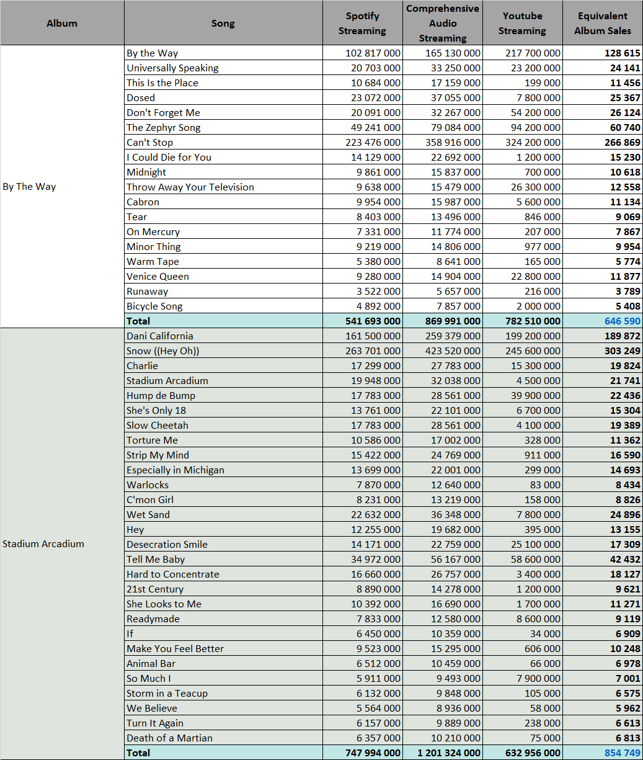Click the By The Way album cell
Viewport: 643px width, 760px height.
pos(62,187)
